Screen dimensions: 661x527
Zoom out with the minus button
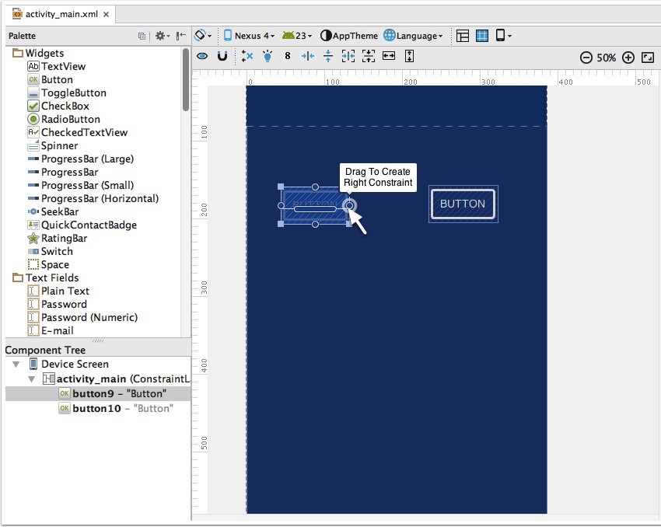click(x=586, y=58)
